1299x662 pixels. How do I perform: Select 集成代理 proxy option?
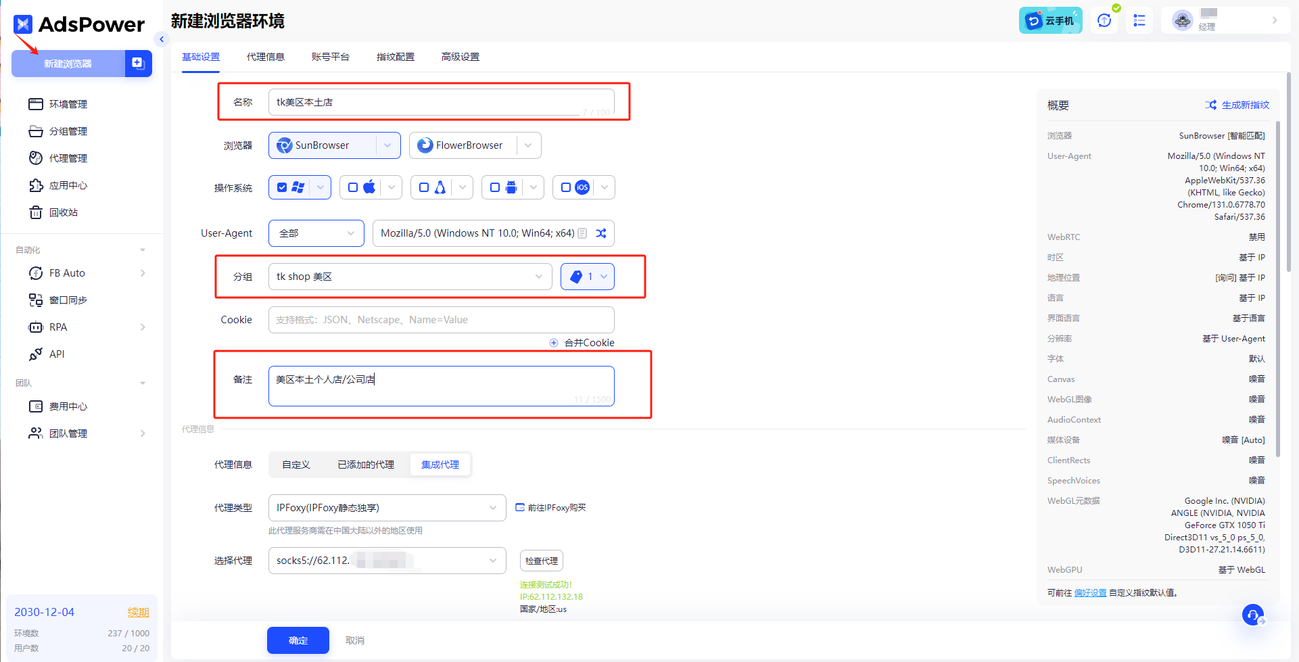[440, 465]
